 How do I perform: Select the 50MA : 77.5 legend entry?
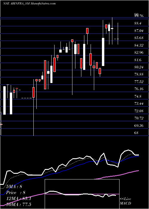tap(18, 204)
